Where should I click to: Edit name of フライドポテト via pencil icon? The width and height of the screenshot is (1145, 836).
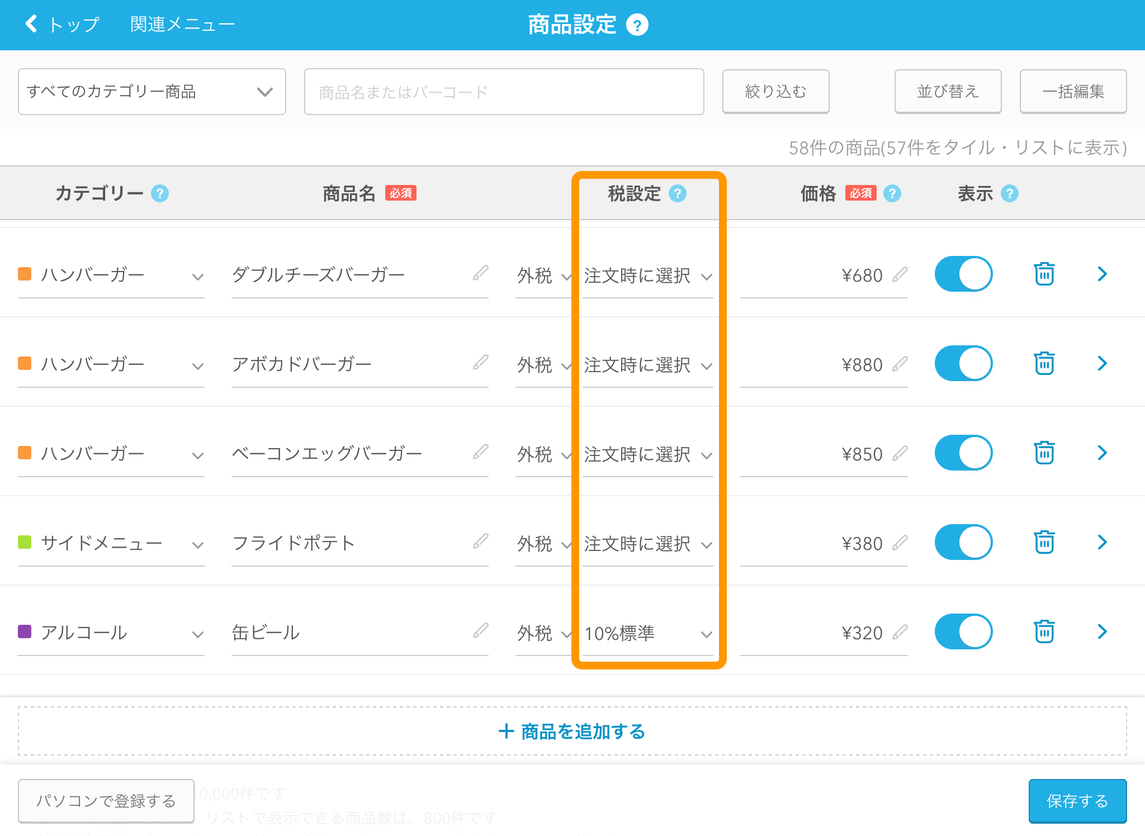(480, 541)
